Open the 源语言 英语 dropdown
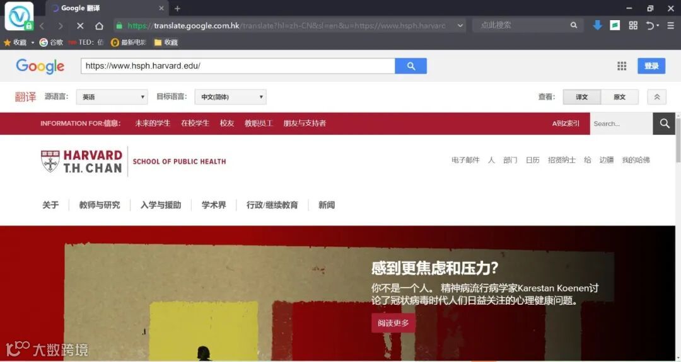 112,97
